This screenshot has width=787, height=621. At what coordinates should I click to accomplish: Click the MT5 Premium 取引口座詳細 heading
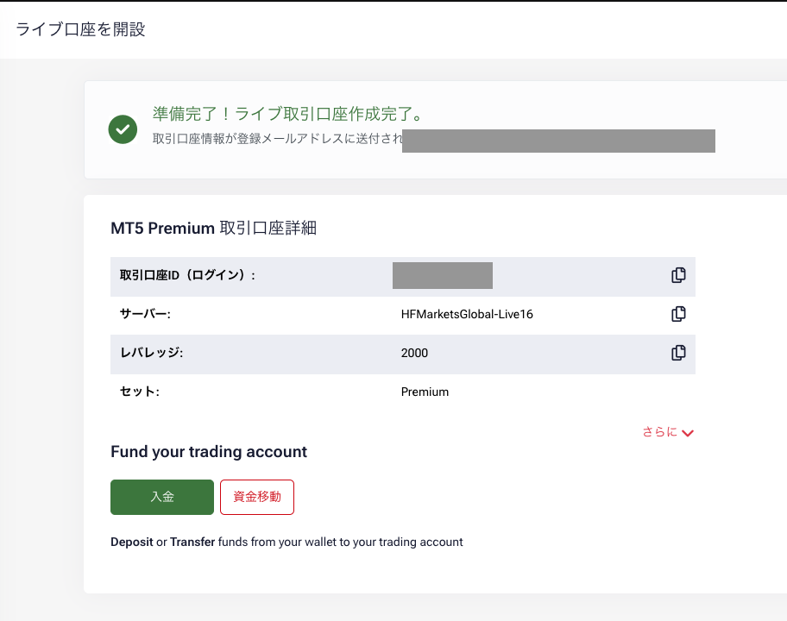tap(214, 229)
